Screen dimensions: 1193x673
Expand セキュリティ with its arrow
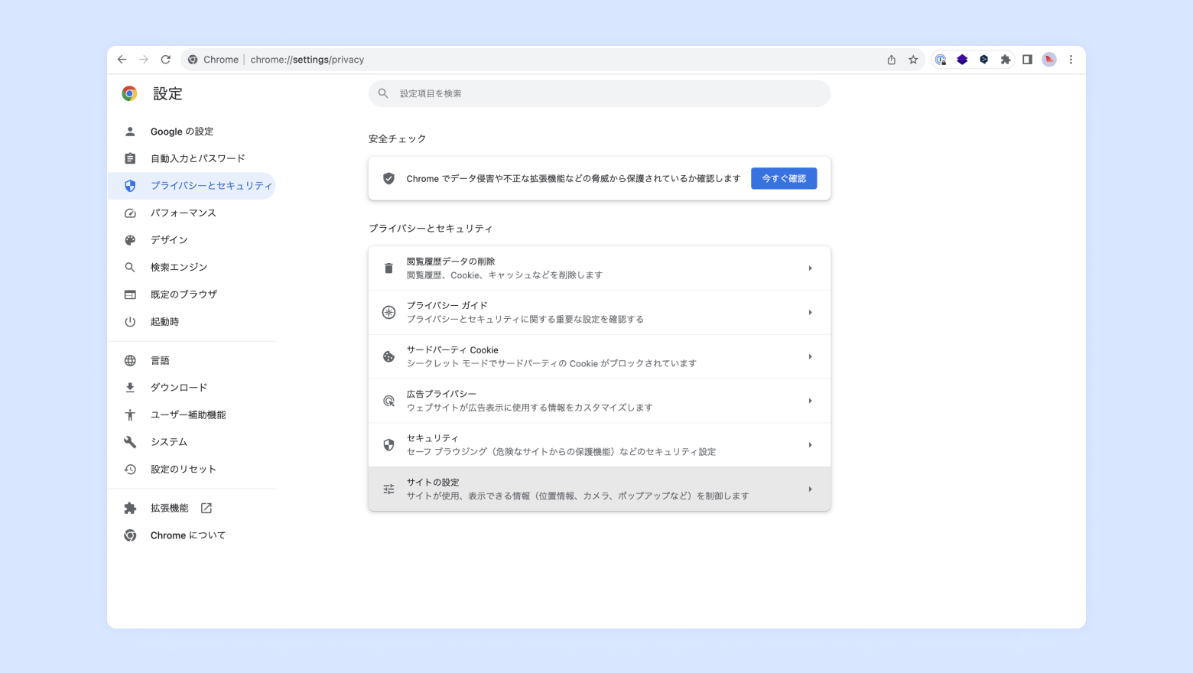click(810, 445)
